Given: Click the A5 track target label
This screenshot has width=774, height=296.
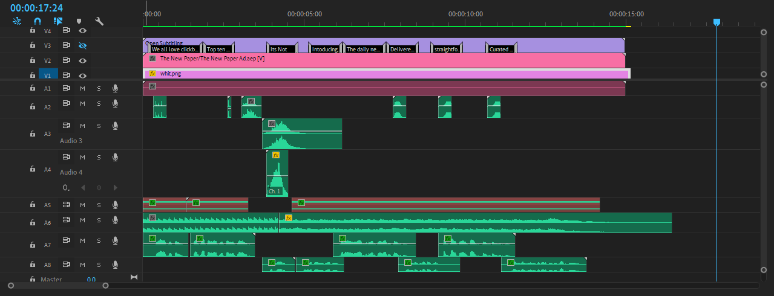Looking at the screenshot, I should [x=48, y=205].
